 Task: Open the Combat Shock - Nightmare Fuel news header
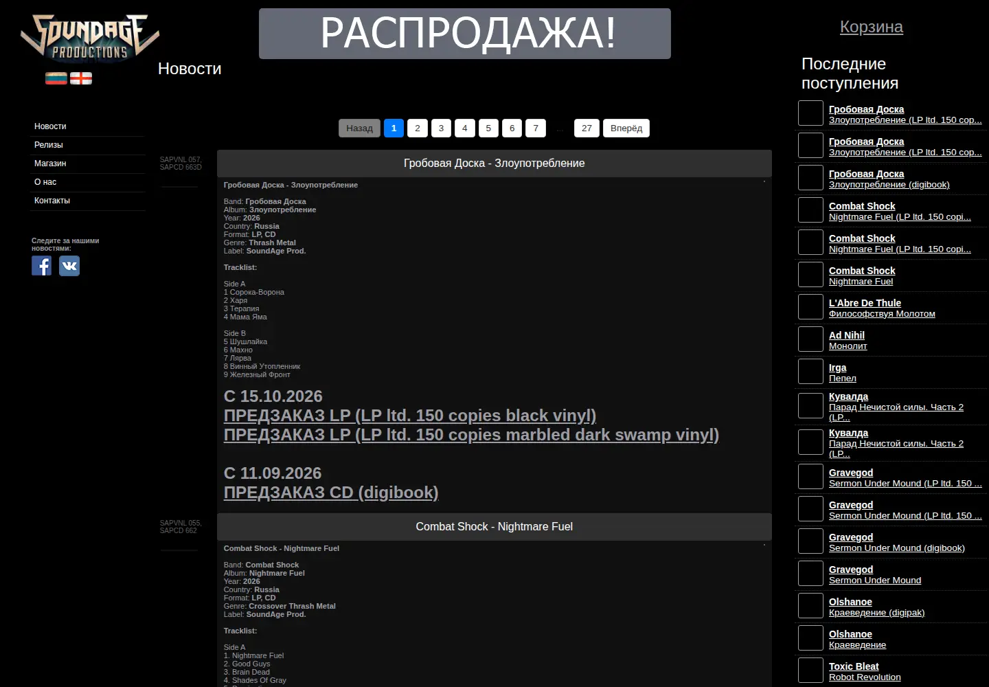494,527
